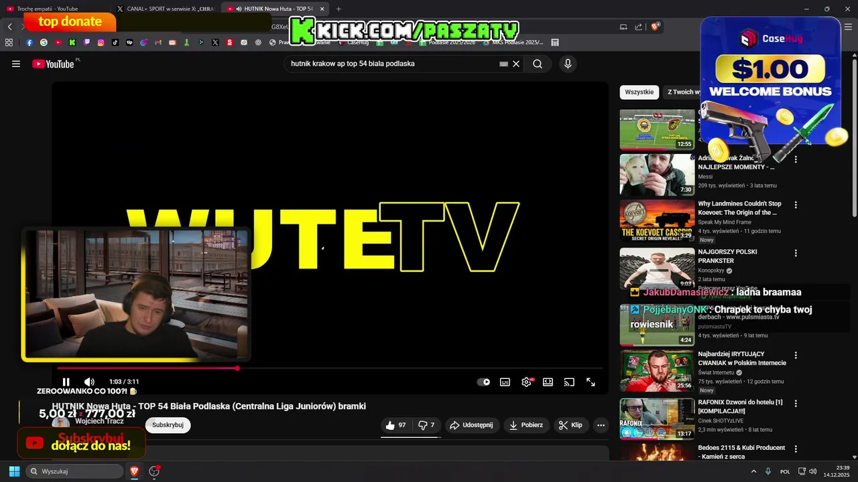858x482 pixels.
Task: Pause the video playback
Action: point(66,382)
